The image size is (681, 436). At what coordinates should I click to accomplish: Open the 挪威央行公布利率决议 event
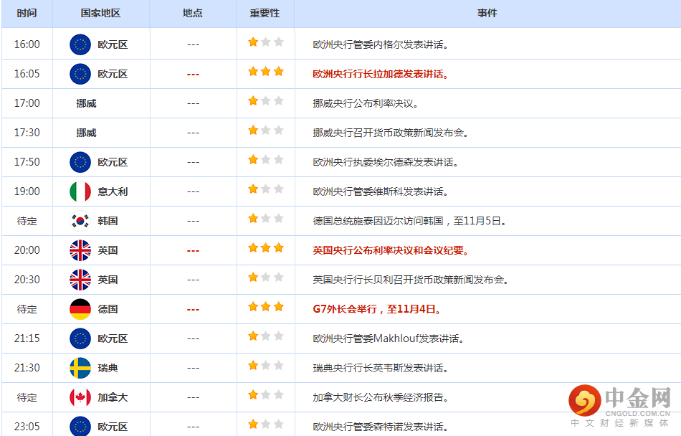(x=366, y=103)
